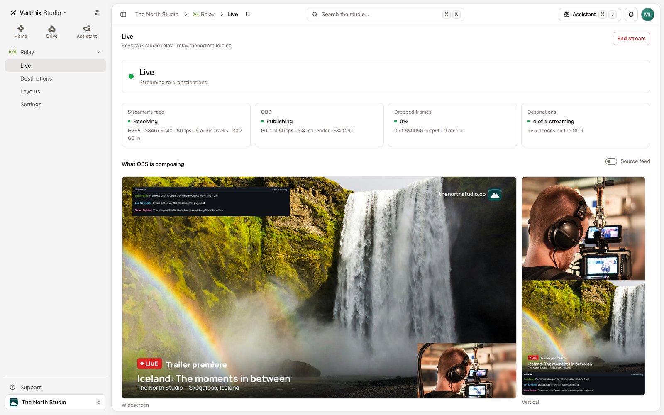
Task: Click relay.thenorthstudio.co subtitle text
Action: click(x=204, y=46)
